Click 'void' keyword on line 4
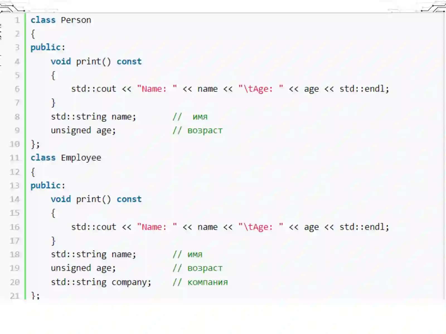Screen dimensions: 446x334 (x=61, y=61)
